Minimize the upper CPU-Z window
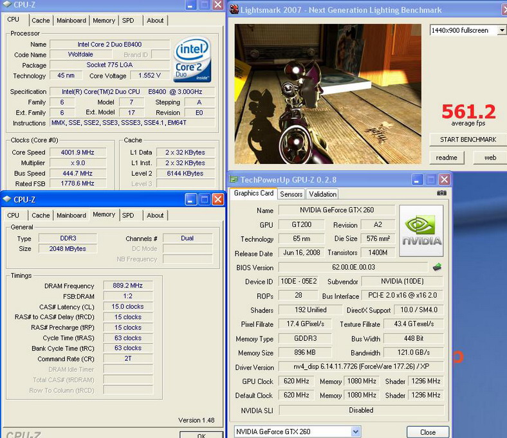Viewport: 507px width, 438px height. coord(190,5)
